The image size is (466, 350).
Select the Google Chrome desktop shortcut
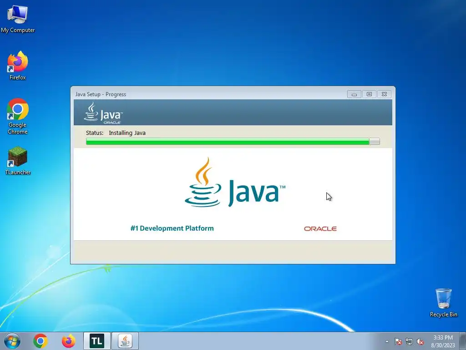(18, 116)
